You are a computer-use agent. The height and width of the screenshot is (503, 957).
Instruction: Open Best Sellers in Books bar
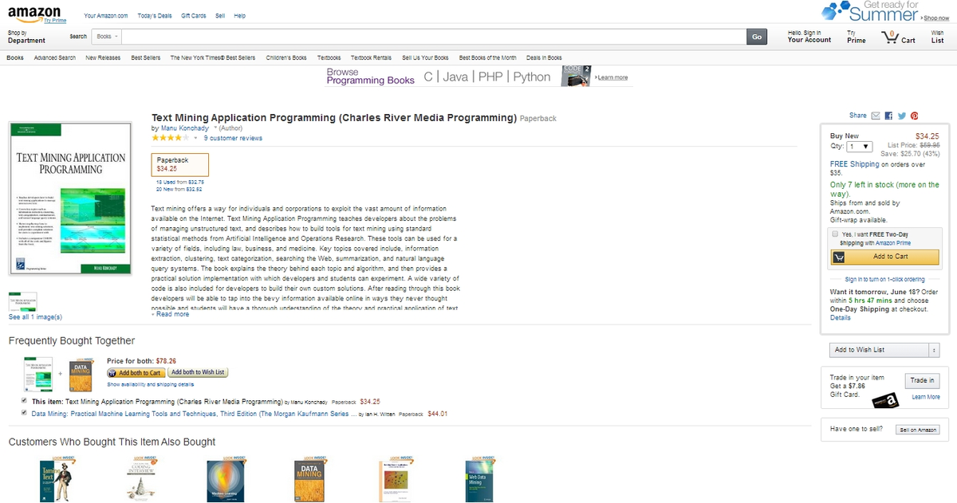click(x=146, y=57)
